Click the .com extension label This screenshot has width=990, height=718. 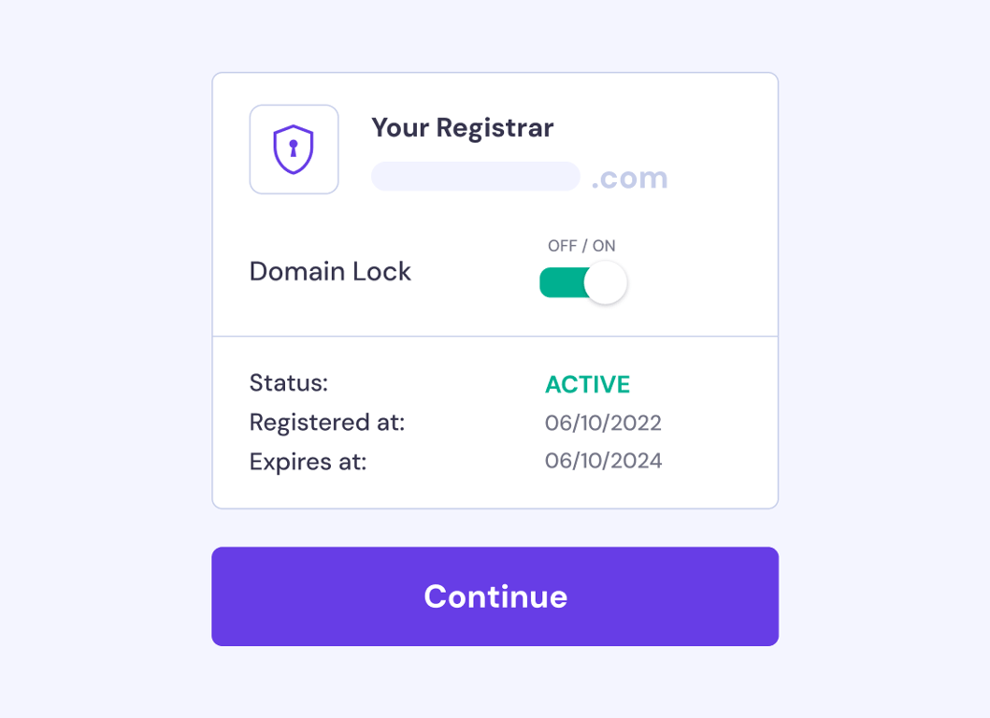[629, 177]
